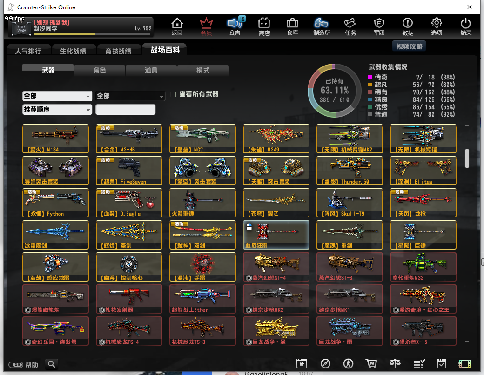
Task: Select the 【超兽】FiveSeven card
Action: point(129,171)
